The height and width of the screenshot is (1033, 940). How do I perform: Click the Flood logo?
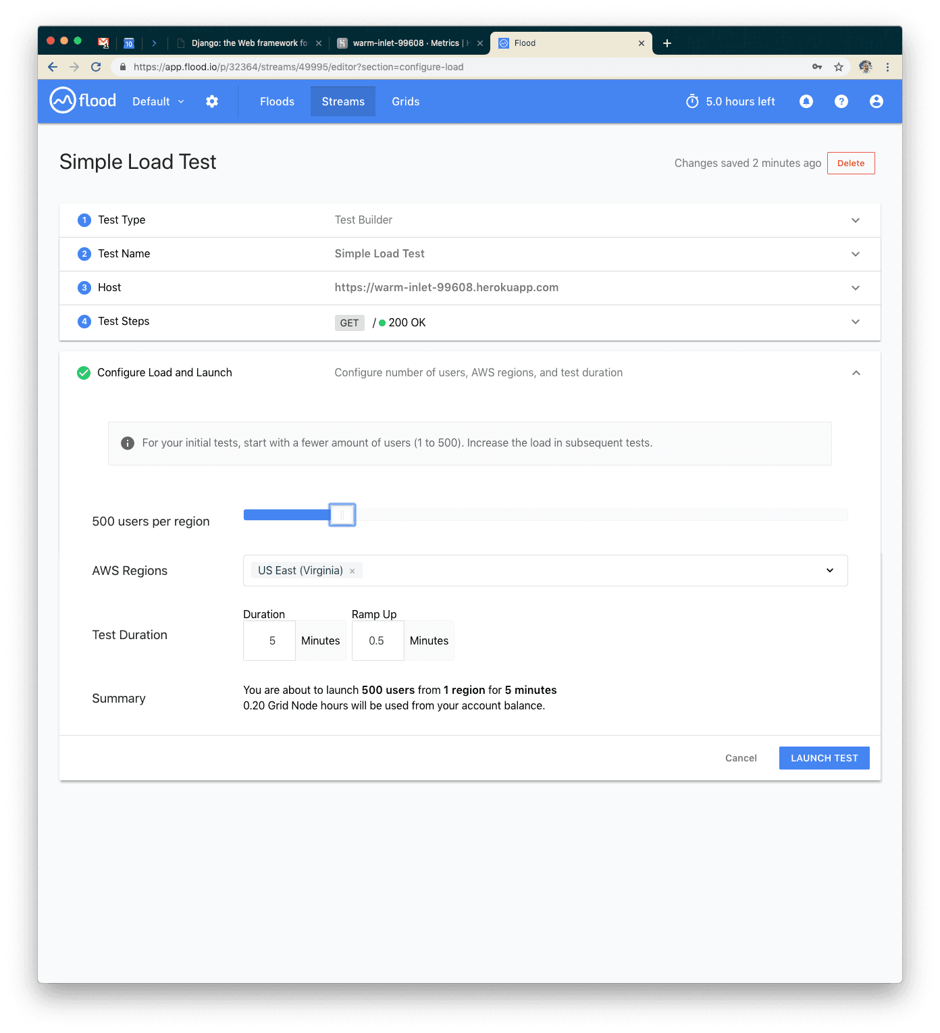(x=83, y=101)
